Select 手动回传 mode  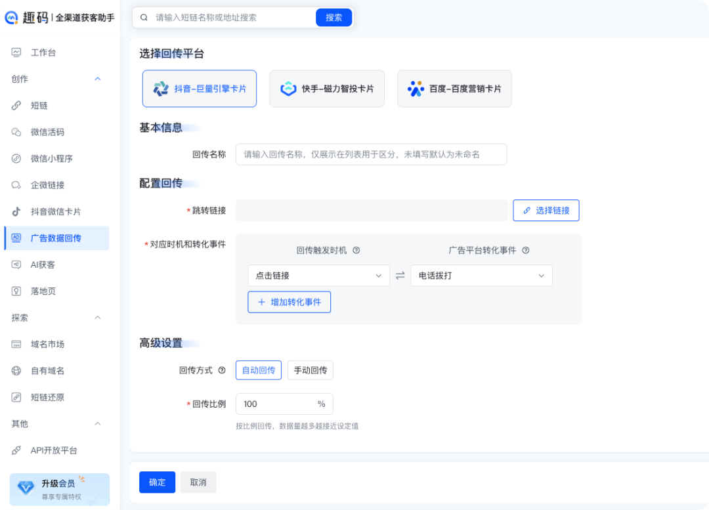click(x=310, y=370)
